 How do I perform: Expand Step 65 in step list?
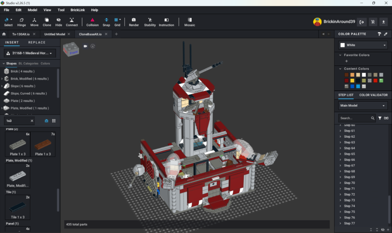pos(340,154)
